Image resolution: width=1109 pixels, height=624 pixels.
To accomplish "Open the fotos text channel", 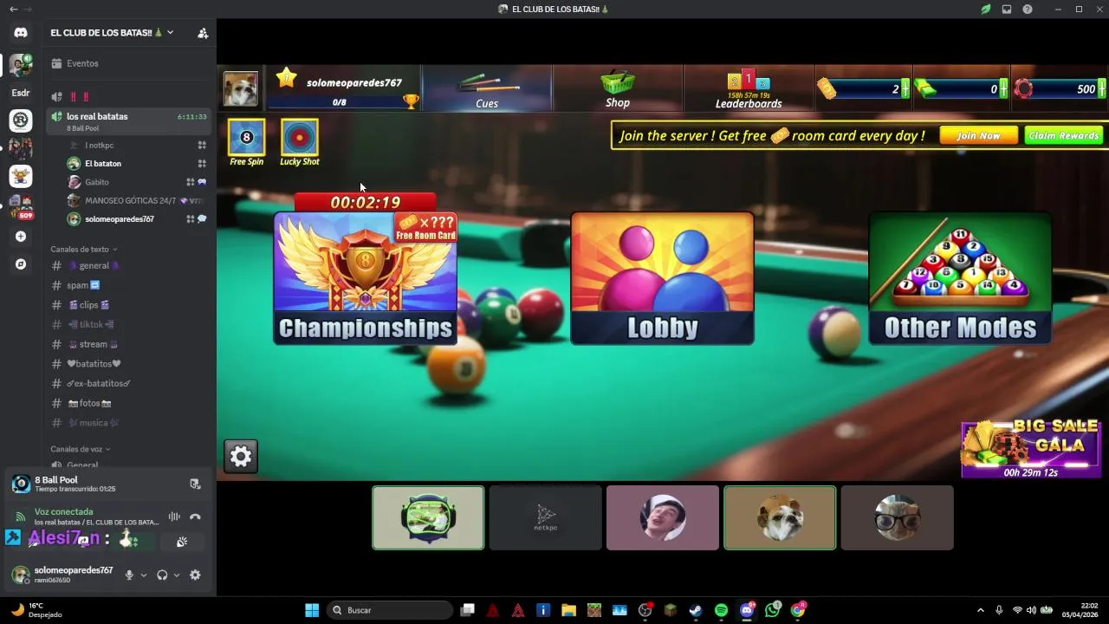I will [130, 403].
